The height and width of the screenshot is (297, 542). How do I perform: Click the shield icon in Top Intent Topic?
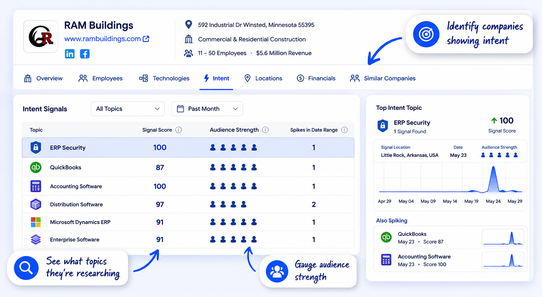[x=383, y=126]
